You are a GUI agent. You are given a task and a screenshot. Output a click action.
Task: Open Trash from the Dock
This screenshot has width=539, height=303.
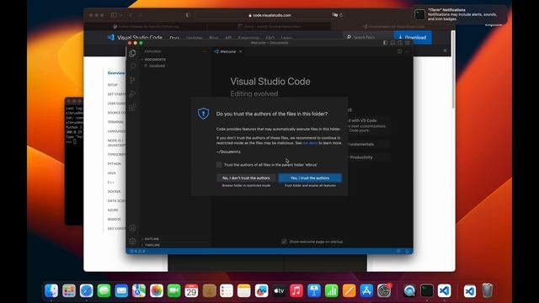(487, 290)
